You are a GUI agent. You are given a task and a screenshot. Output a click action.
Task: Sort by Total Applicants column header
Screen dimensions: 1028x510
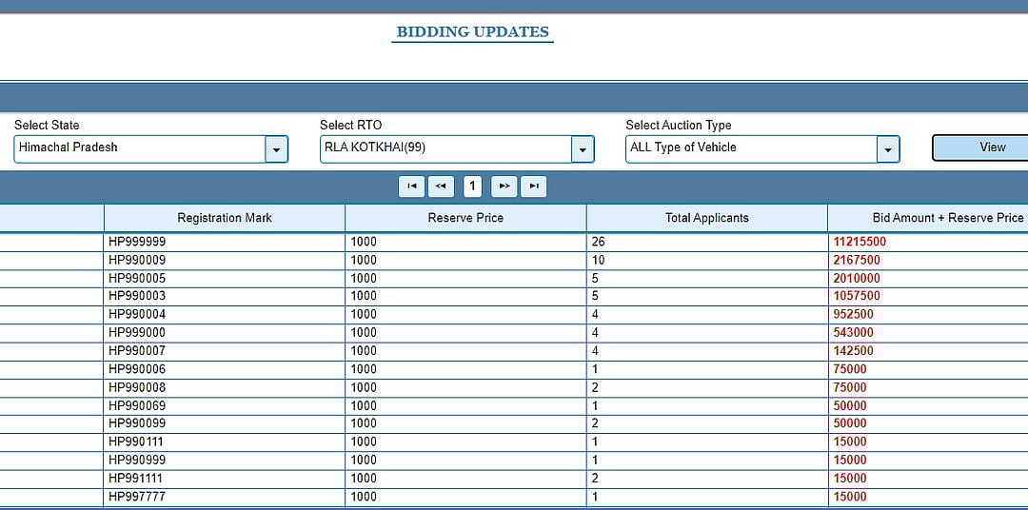[x=706, y=218]
